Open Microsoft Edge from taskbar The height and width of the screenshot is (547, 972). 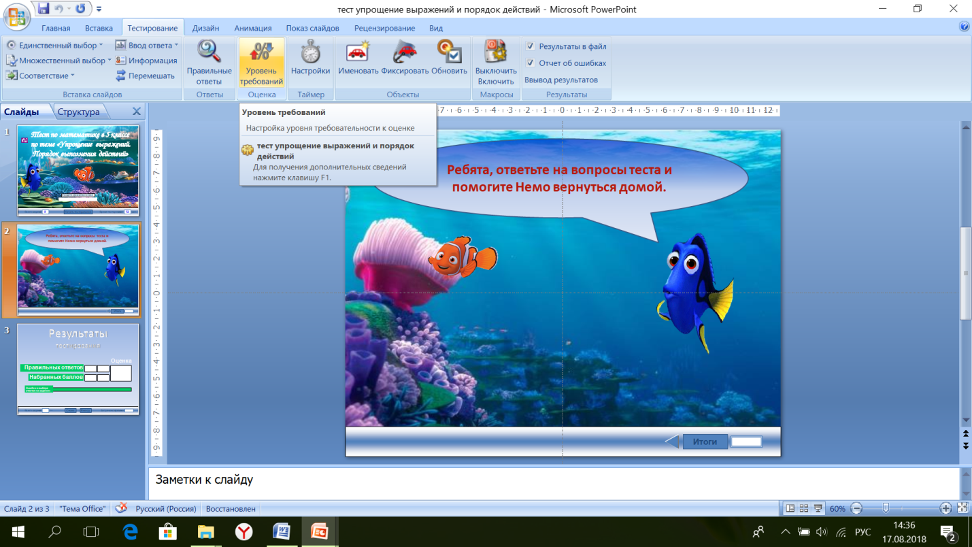[130, 531]
